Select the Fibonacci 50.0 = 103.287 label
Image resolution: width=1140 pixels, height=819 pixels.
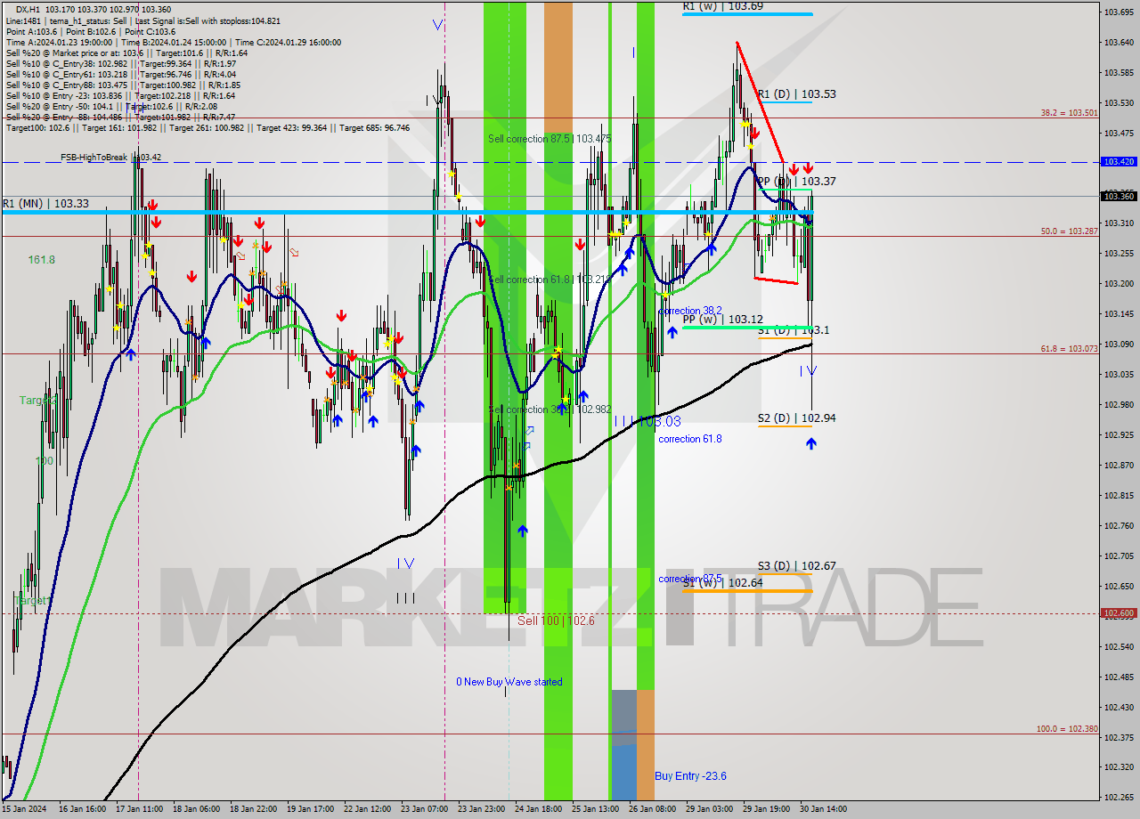click(1070, 231)
